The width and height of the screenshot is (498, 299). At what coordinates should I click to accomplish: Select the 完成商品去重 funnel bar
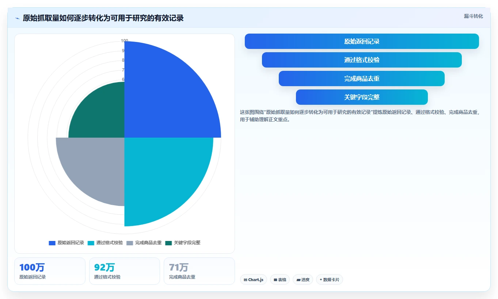(362, 78)
